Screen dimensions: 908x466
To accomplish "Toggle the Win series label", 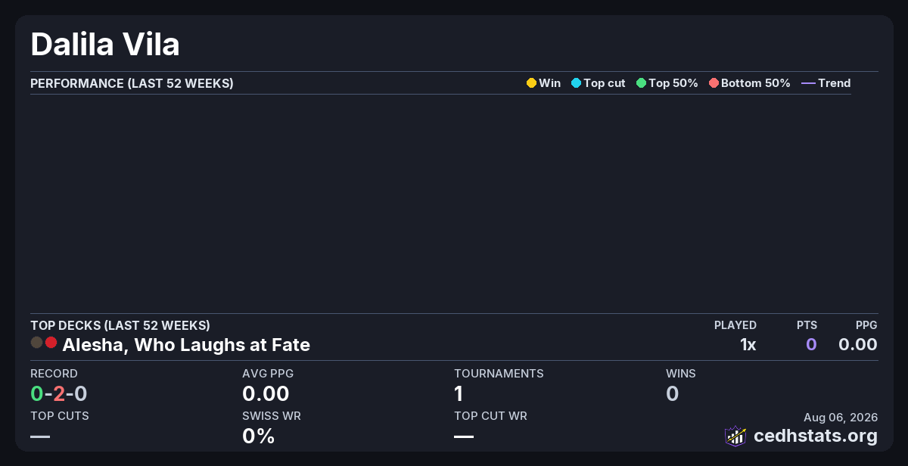I will (549, 83).
